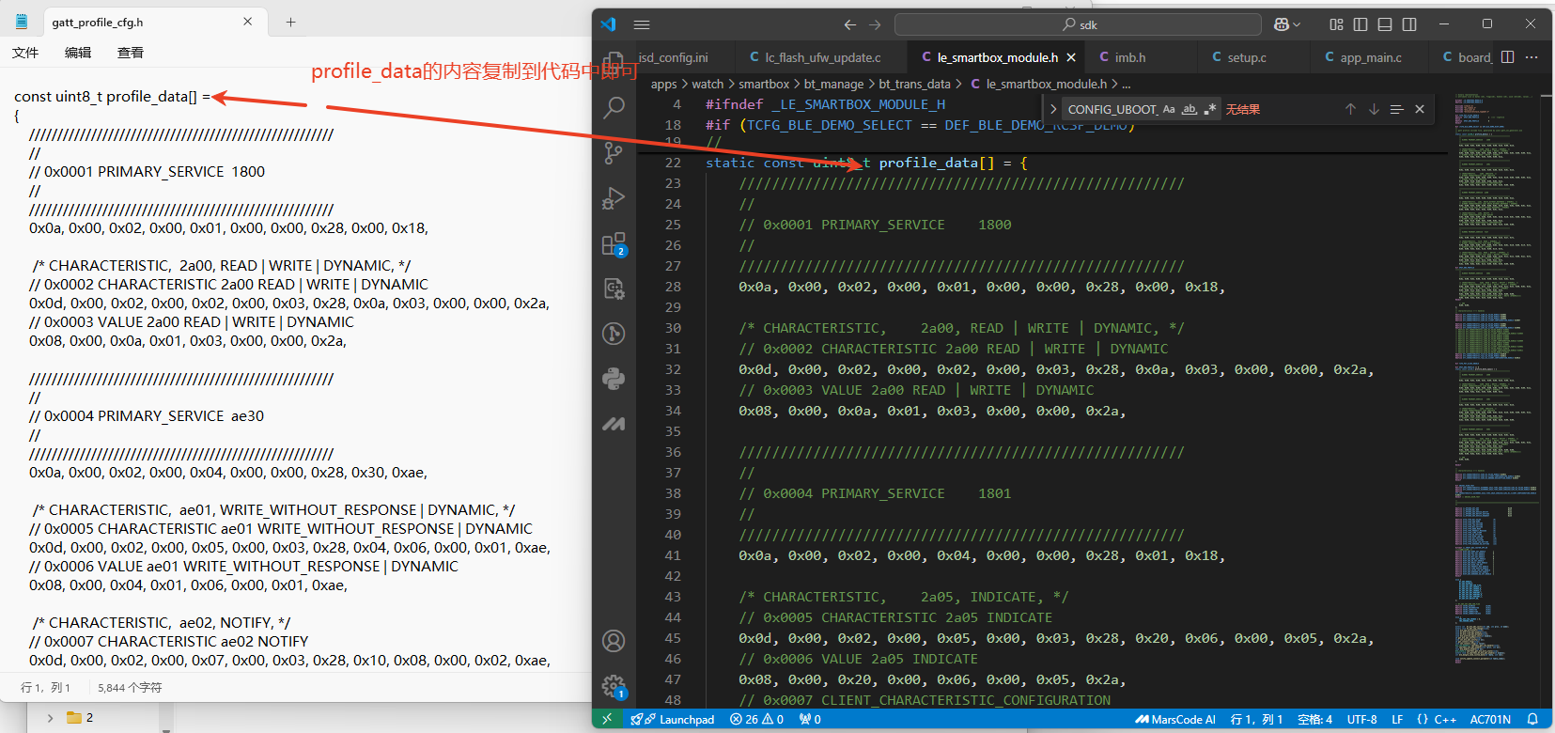Close the find widget
The image size is (1555, 733).
1420,109
